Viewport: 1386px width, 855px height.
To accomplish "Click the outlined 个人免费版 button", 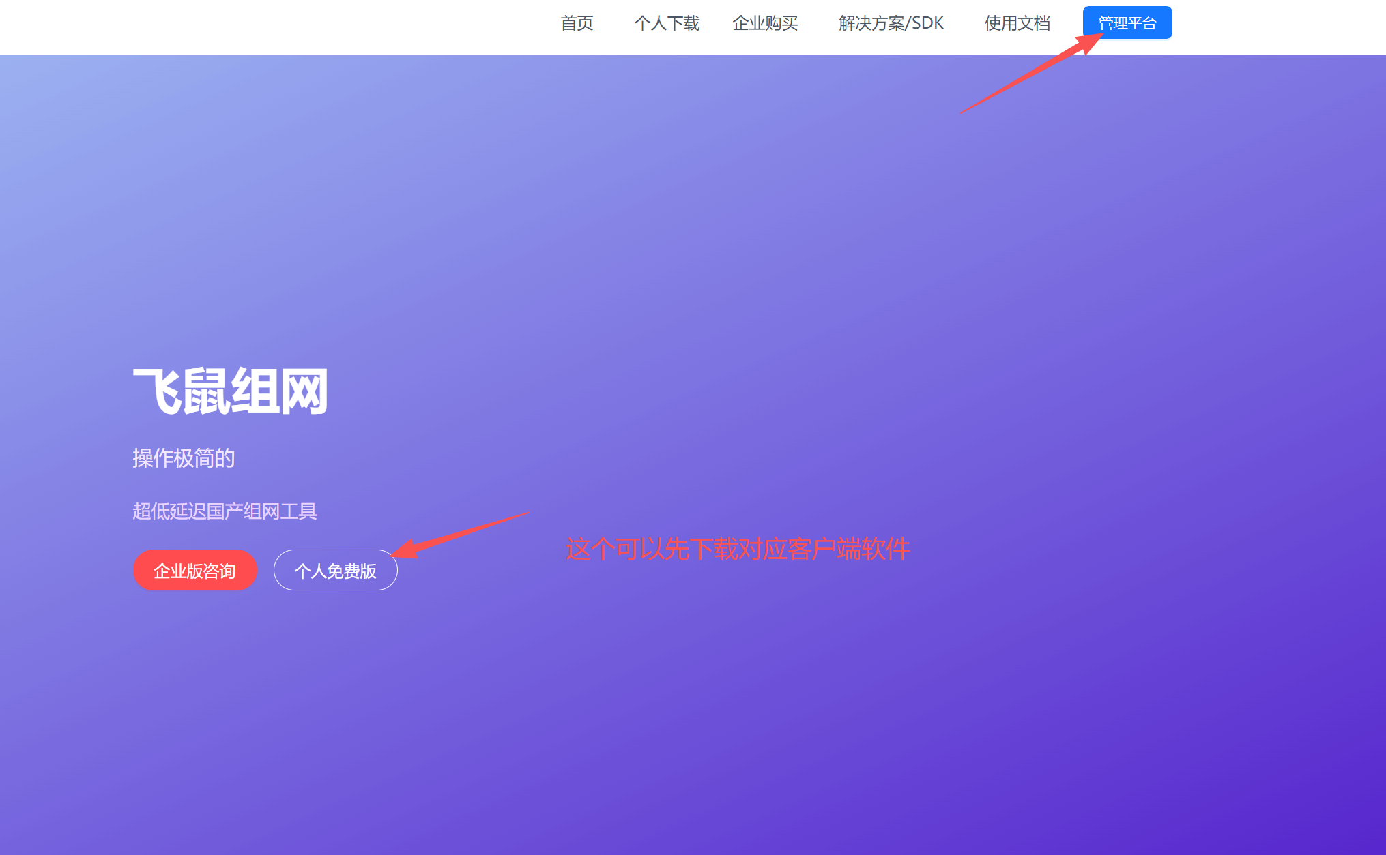I will (x=335, y=571).
